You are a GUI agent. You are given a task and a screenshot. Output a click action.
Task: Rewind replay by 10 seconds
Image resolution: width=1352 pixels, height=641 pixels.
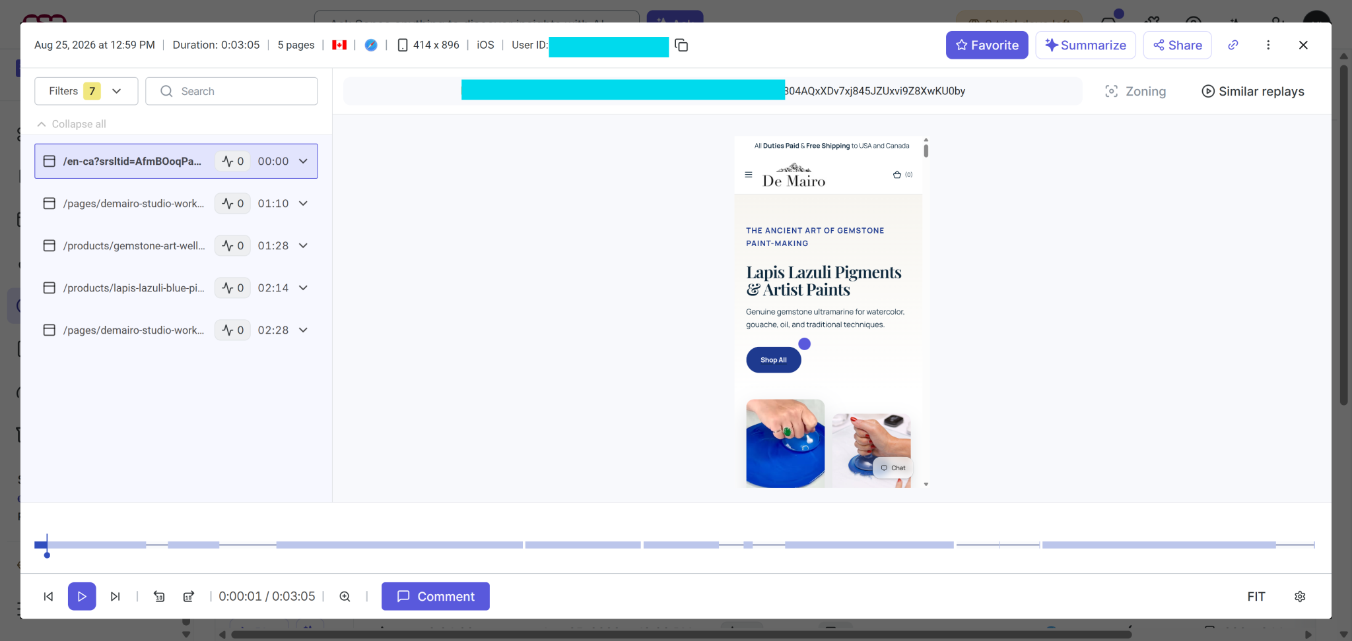click(x=159, y=596)
